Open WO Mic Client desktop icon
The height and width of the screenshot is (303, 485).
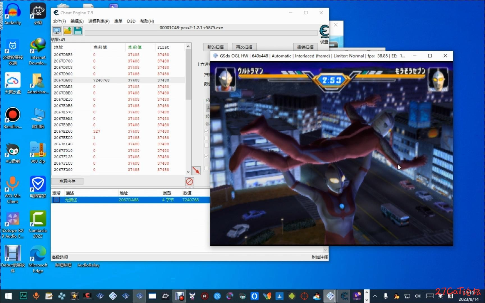(x=13, y=190)
